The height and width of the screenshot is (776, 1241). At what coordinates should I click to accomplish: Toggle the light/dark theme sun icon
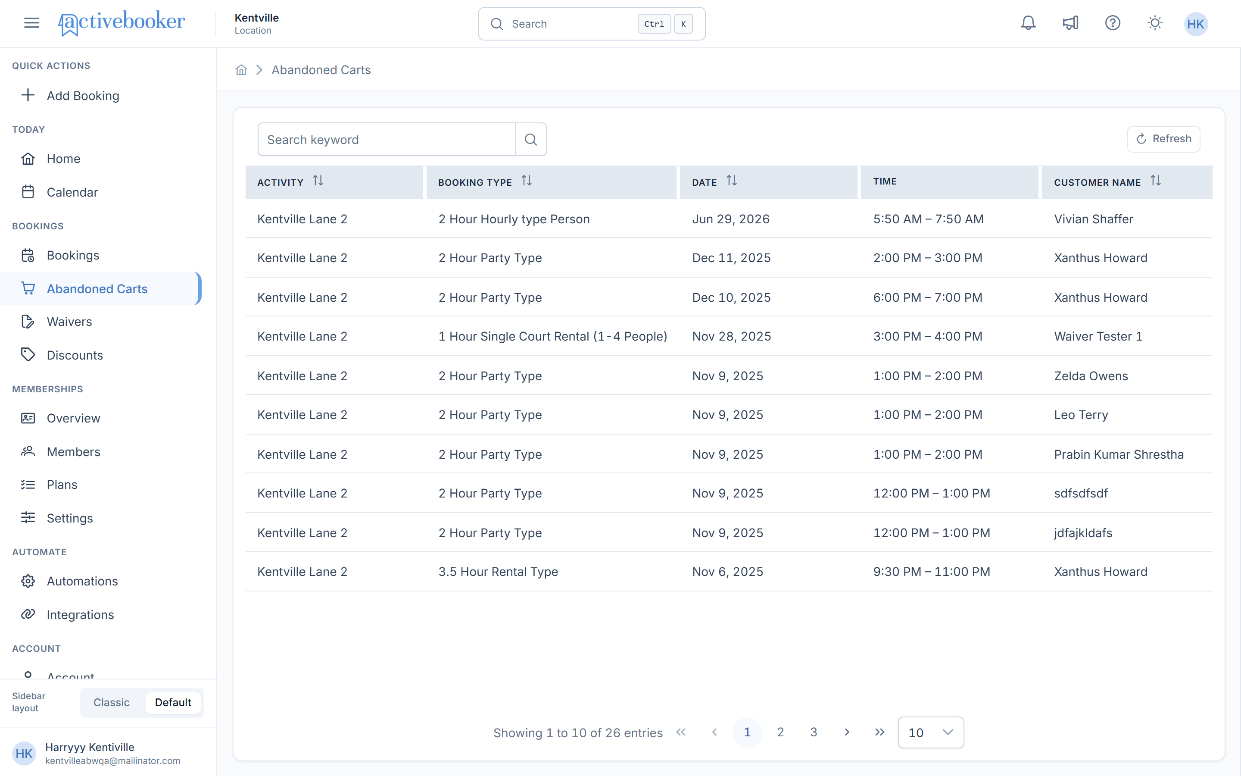coord(1154,23)
